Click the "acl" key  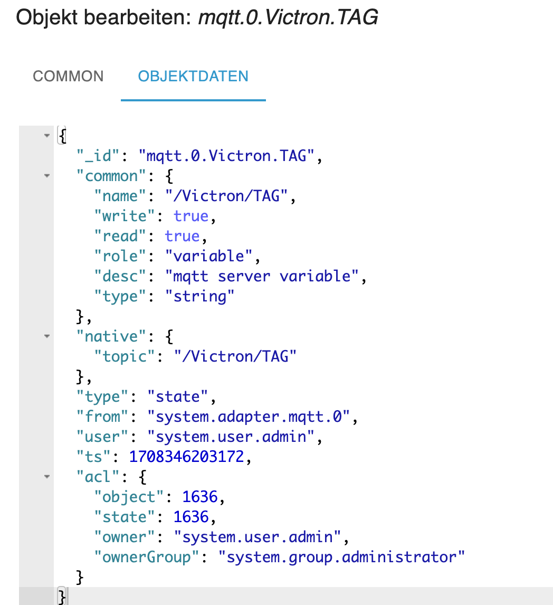98,477
